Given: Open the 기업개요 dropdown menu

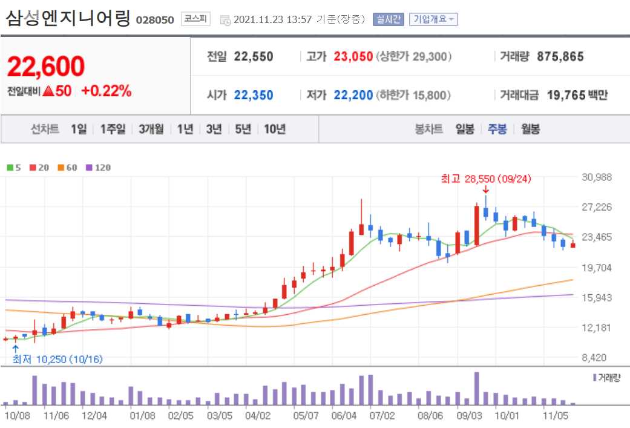Looking at the screenshot, I should (x=432, y=19).
